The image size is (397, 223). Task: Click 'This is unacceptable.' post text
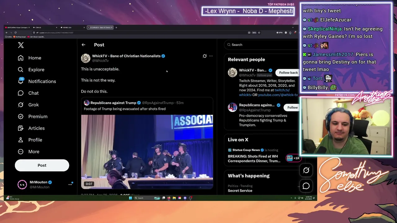click(x=100, y=69)
